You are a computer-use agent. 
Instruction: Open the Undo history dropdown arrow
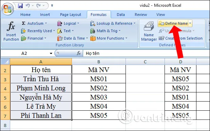(x=33, y=6)
